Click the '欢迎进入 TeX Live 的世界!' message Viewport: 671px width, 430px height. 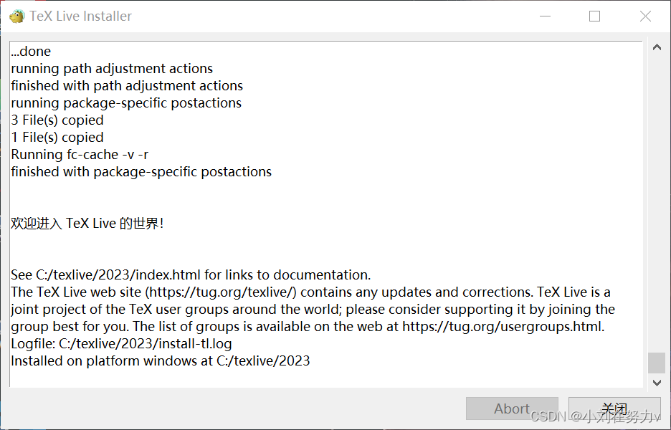tap(87, 224)
